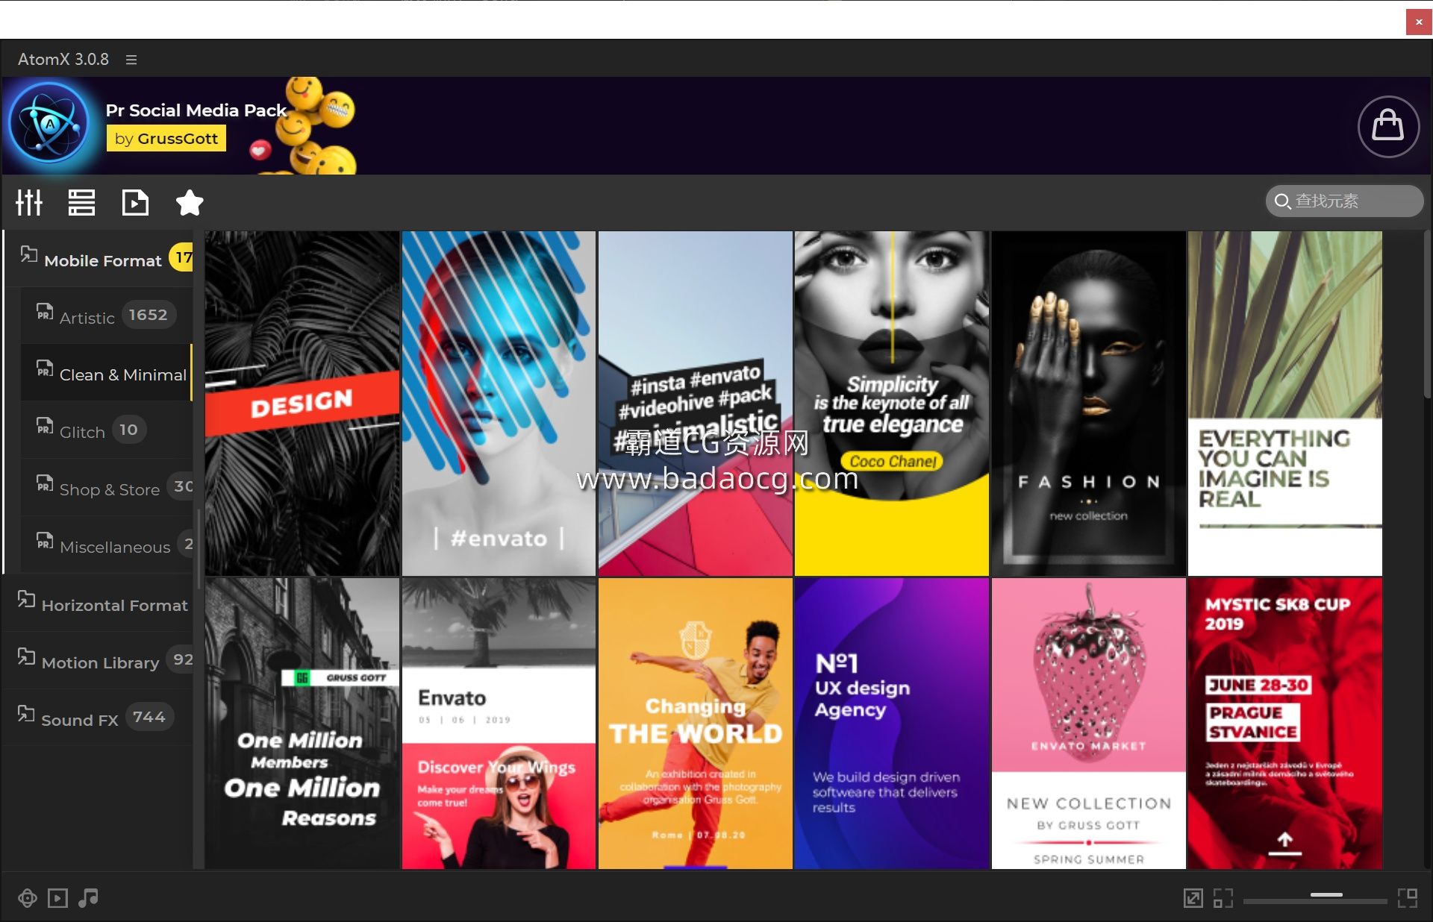Screen dimensions: 1433x922
Task: Select the #envato blue stripes template
Action: pyautogui.click(x=499, y=404)
